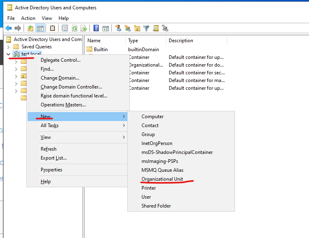Choose MSMQ Queue Alias submenu entry
The height and width of the screenshot is (238, 309).
point(181,170)
